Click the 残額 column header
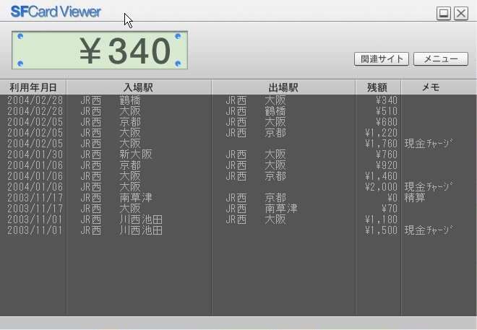 tap(377, 87)
